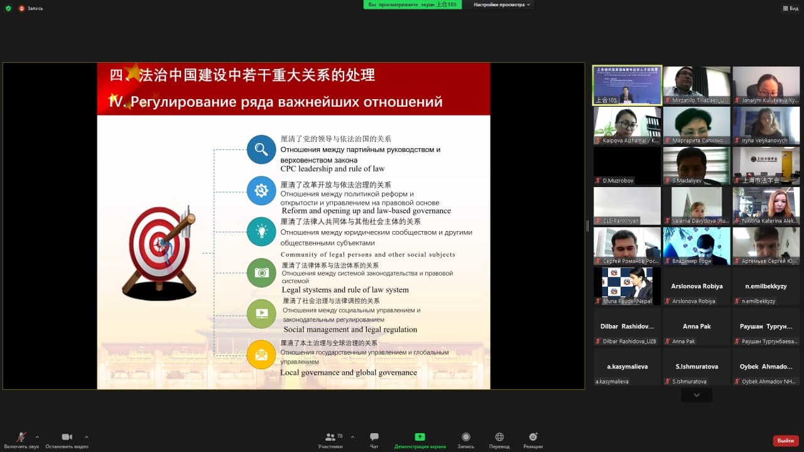Select Сергей Романов video thumbnail
The width and height of the screenshot is (804, 452).
(x=627, y=245)
